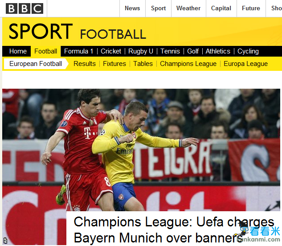Select the Football tab
This screenshot has height=246, width=282.
(46, 51)
